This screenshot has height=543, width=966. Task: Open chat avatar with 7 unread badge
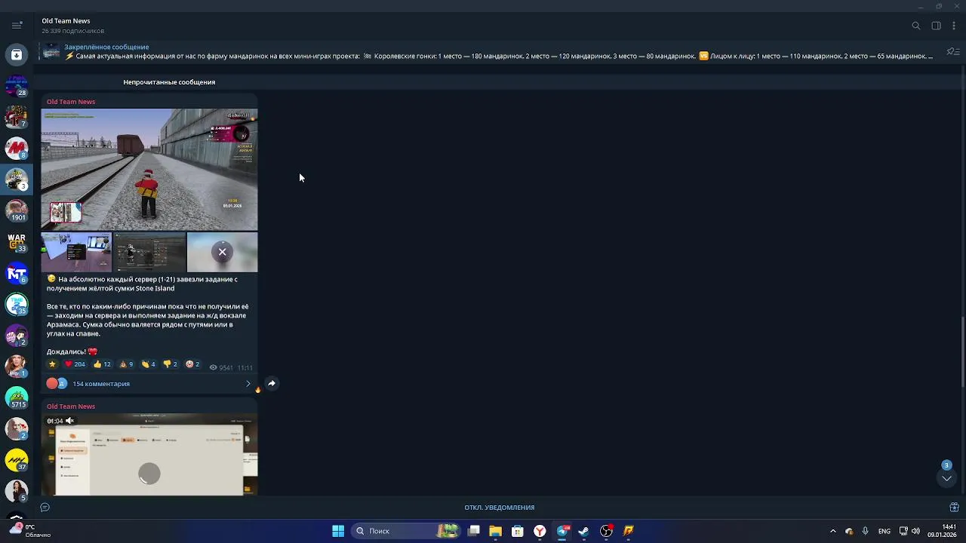17,117
